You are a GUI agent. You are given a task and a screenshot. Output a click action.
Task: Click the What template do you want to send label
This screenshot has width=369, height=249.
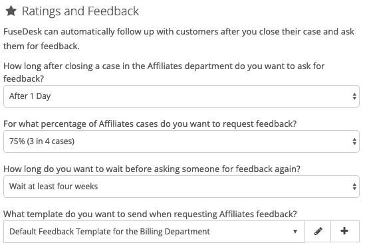[150, 214]
